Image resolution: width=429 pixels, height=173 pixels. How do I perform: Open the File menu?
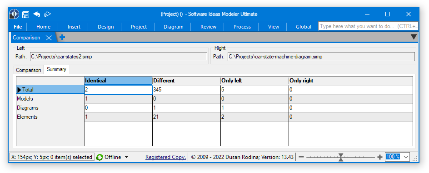tap(18, 27)
